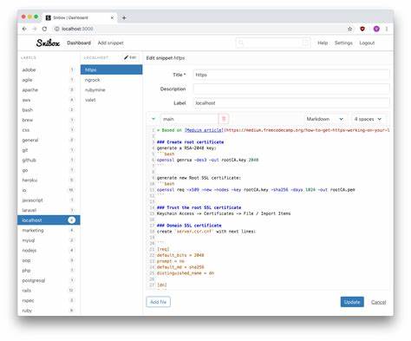The image size is (411, 341).
Task: Bookmark page with star icon
Action: point(349,29)
